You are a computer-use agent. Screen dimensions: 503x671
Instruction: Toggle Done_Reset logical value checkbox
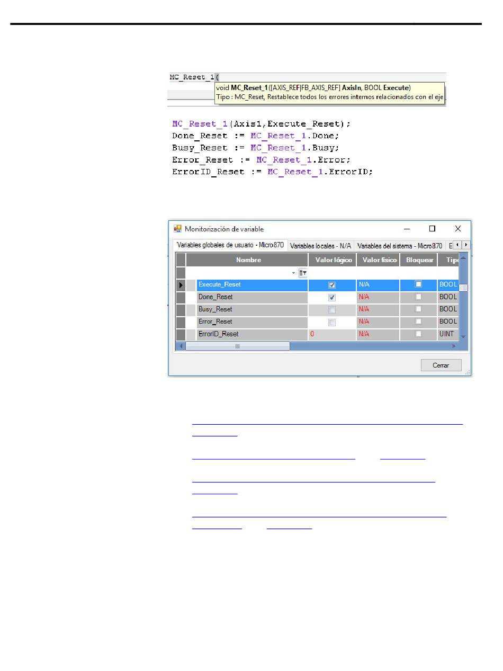[332, 297]
